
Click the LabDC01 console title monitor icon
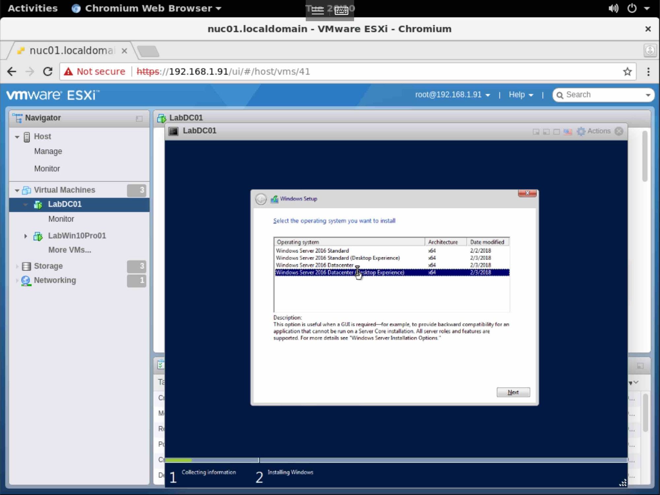click(x=173, y=131)
